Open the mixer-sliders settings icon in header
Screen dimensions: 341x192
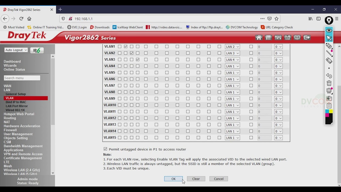point(278,38)
